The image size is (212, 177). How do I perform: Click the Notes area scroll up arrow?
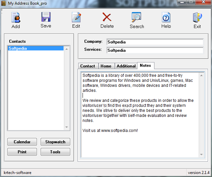pyautogui.click(x=201, y=75)
